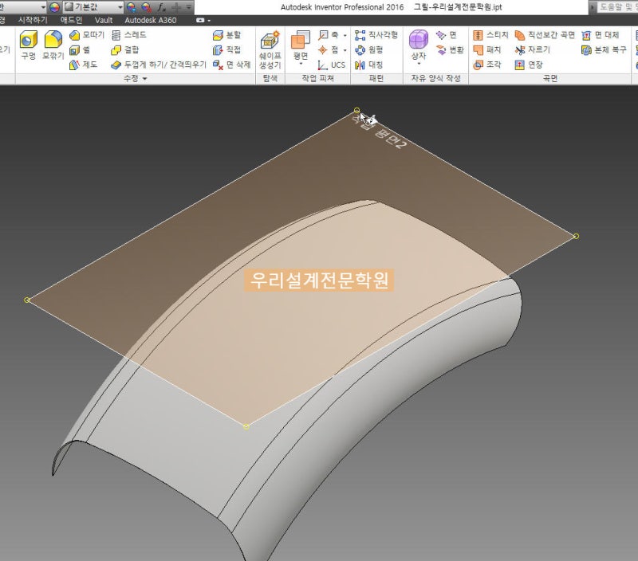The height and width of the screenshot is (561, 638).
Task: Click the 모깎기 (Fillet) tool
Action: coord(53,45)
